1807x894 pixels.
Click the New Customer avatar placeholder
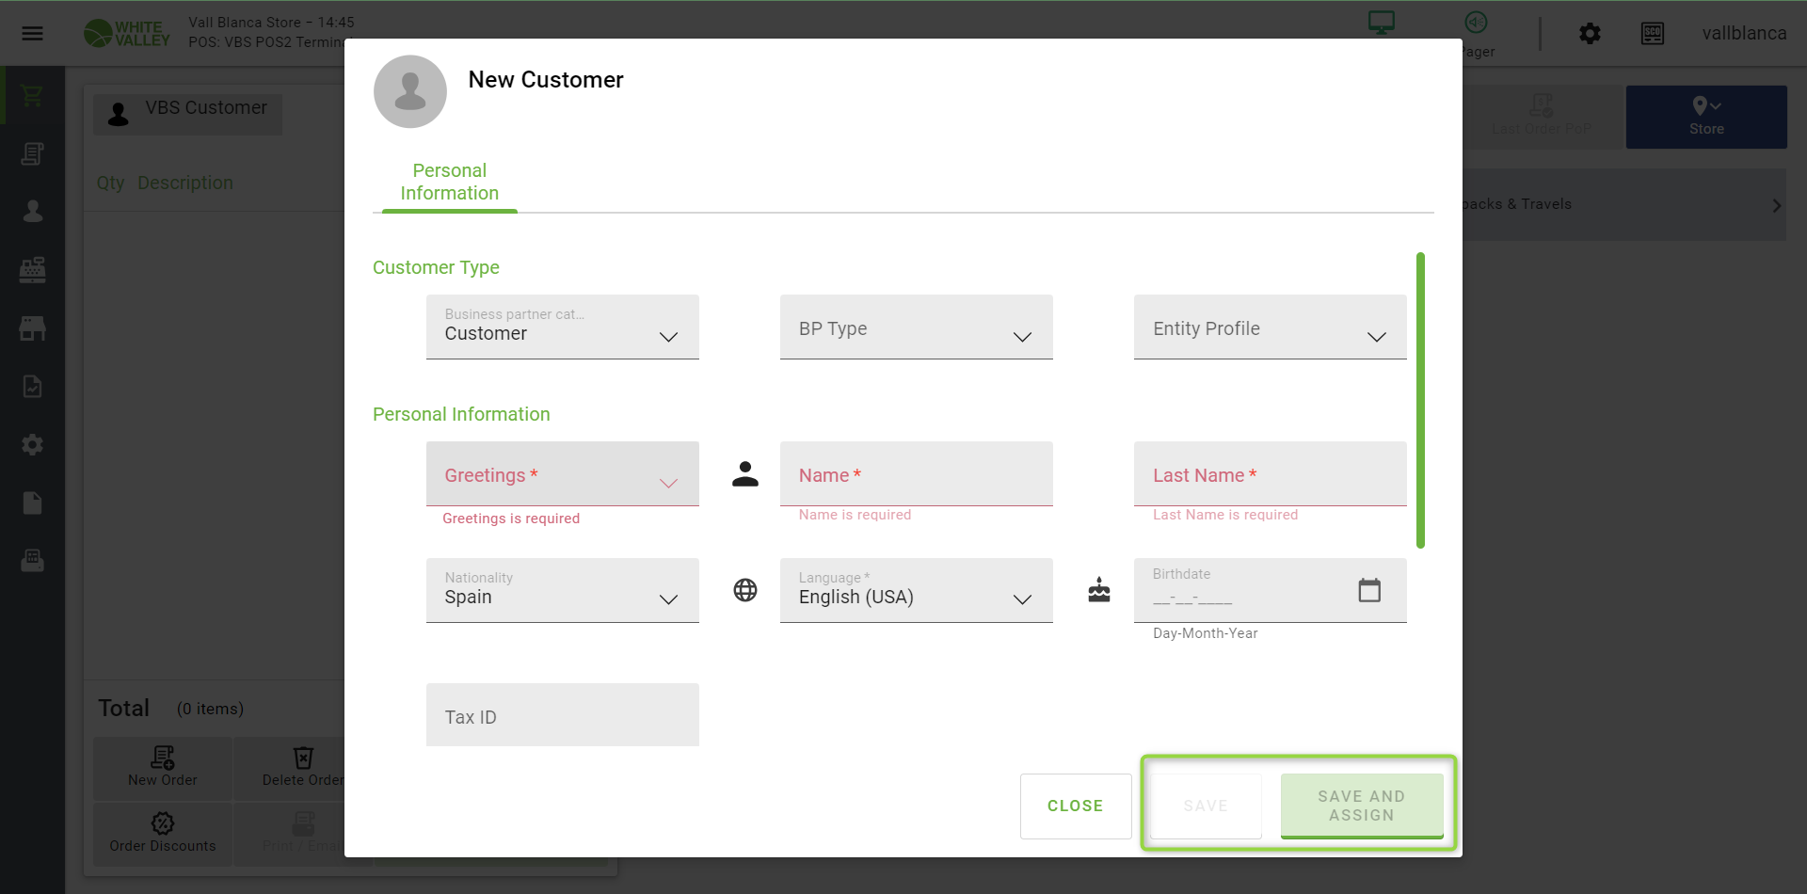pyautogui.click(x=410, y=91)
